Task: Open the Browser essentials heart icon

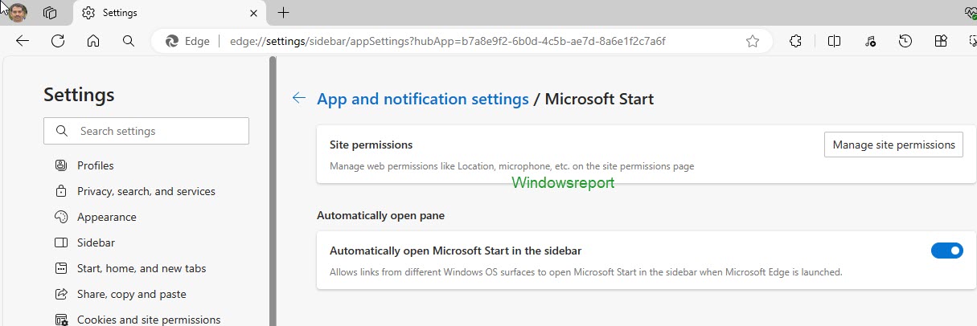Action: 970,13
